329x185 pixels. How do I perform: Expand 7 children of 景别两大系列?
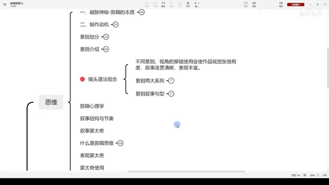pyautogui.click(x=171, y=81)
